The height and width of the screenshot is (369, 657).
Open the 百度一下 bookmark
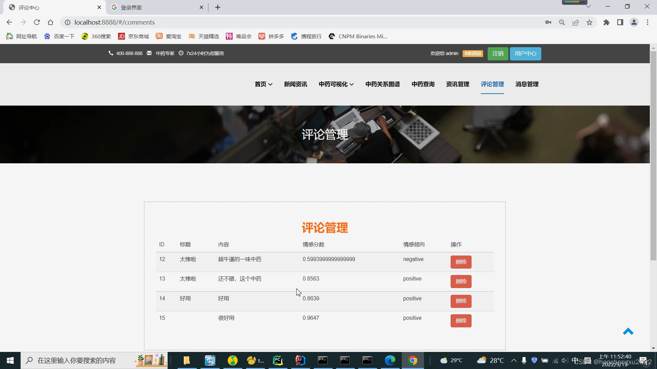coord(59,36)
